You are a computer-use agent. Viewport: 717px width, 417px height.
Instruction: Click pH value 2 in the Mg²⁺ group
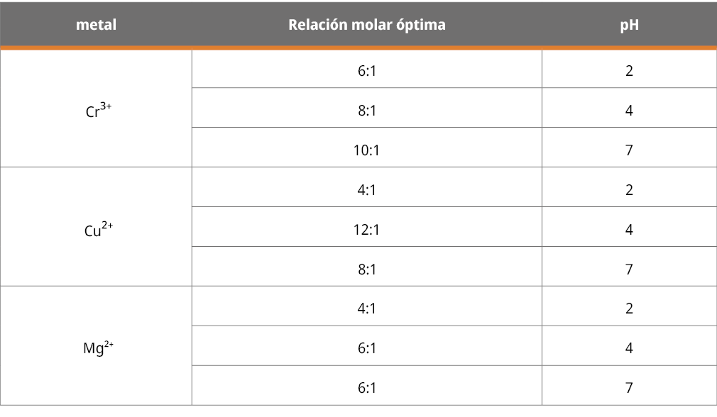click(629, 308)
